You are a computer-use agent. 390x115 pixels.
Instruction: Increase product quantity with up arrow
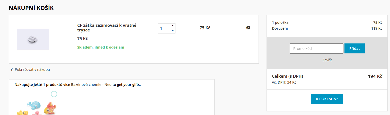click(173, 26)
